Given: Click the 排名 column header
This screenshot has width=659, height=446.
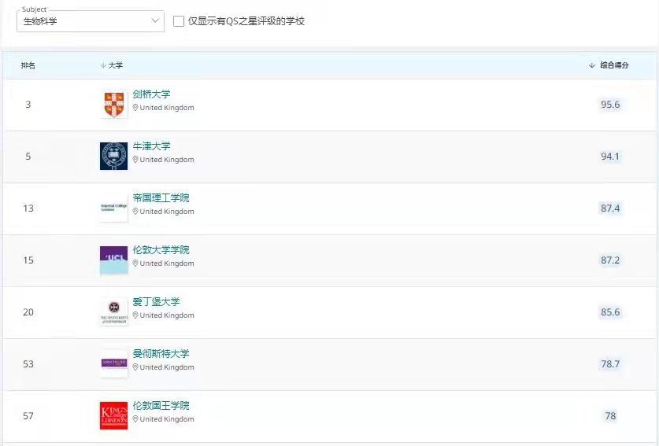Looking at the screenshot, I should [28, 65].
